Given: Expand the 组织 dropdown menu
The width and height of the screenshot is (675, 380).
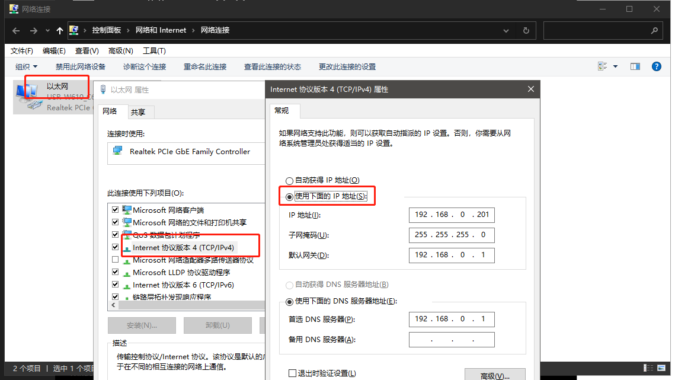Looking at the screenshot, I should coord(27,67).
